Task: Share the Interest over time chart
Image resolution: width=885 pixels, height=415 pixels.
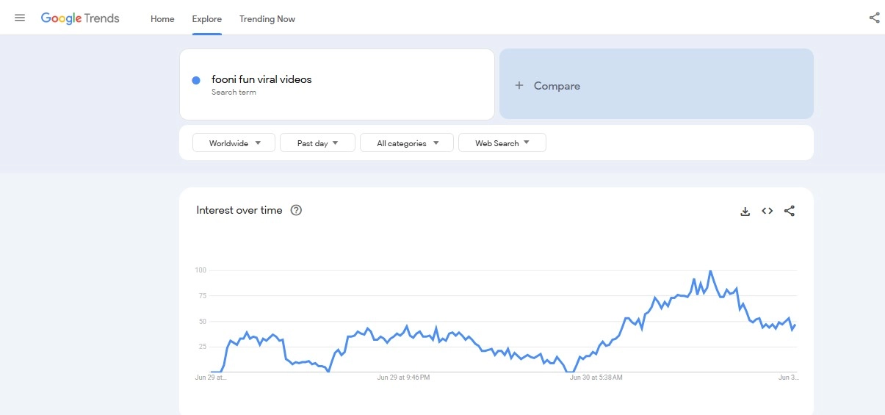Action: tap(790, 211)
